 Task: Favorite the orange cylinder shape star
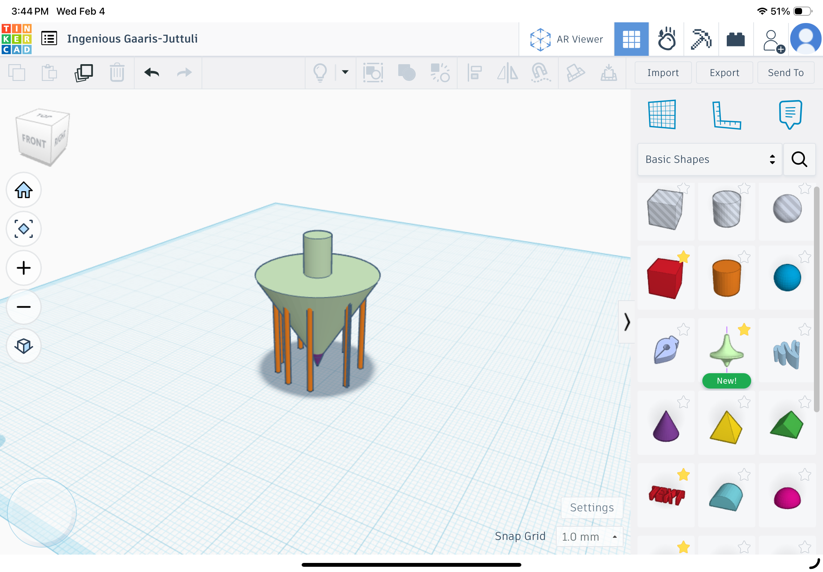(x=744, y=257)
